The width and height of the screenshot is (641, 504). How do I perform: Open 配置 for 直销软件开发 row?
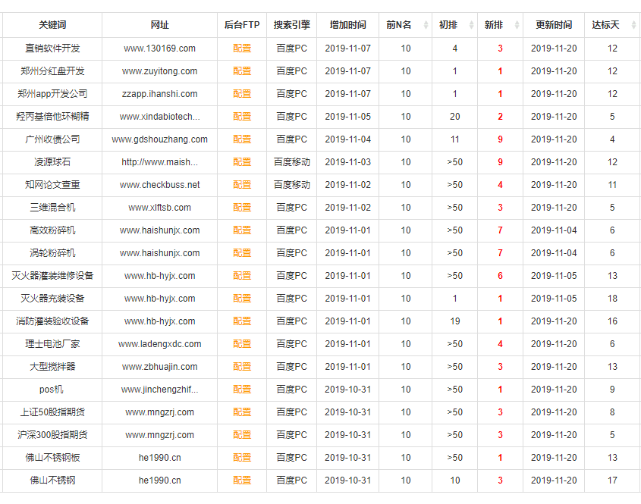(242, 49)
